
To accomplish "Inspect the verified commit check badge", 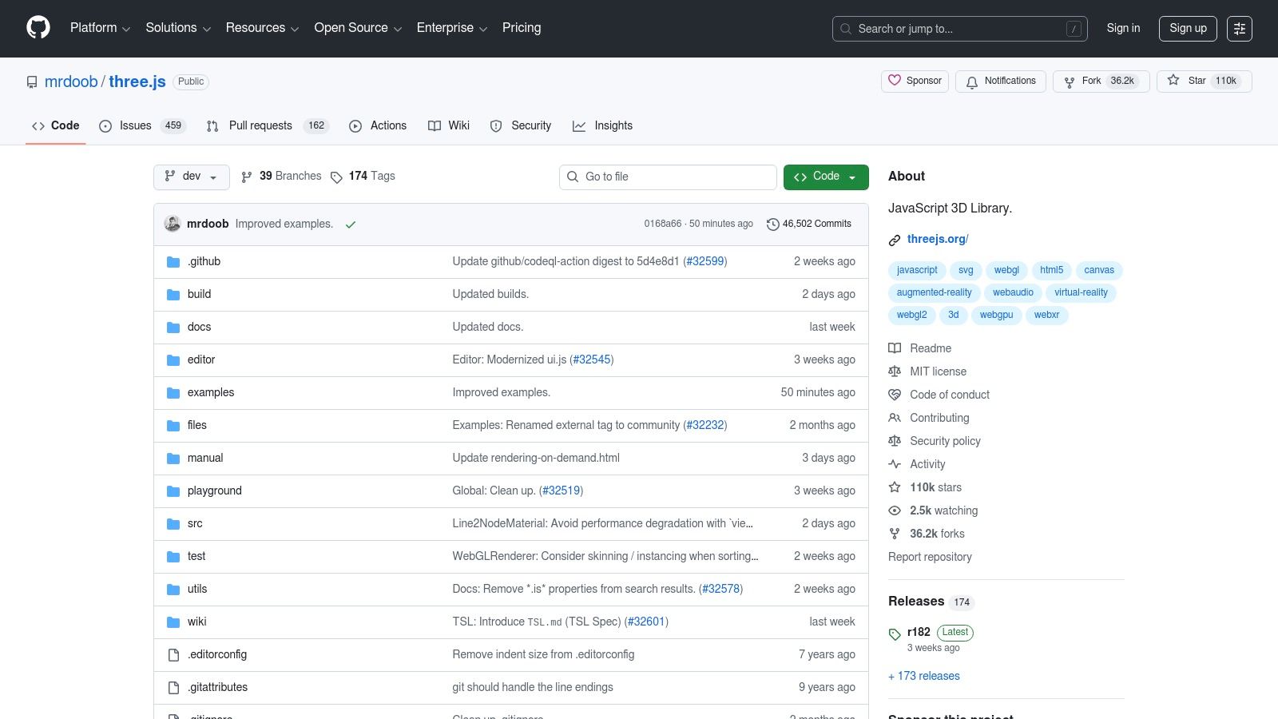I will pyautogui.click(x=351, y=224).
